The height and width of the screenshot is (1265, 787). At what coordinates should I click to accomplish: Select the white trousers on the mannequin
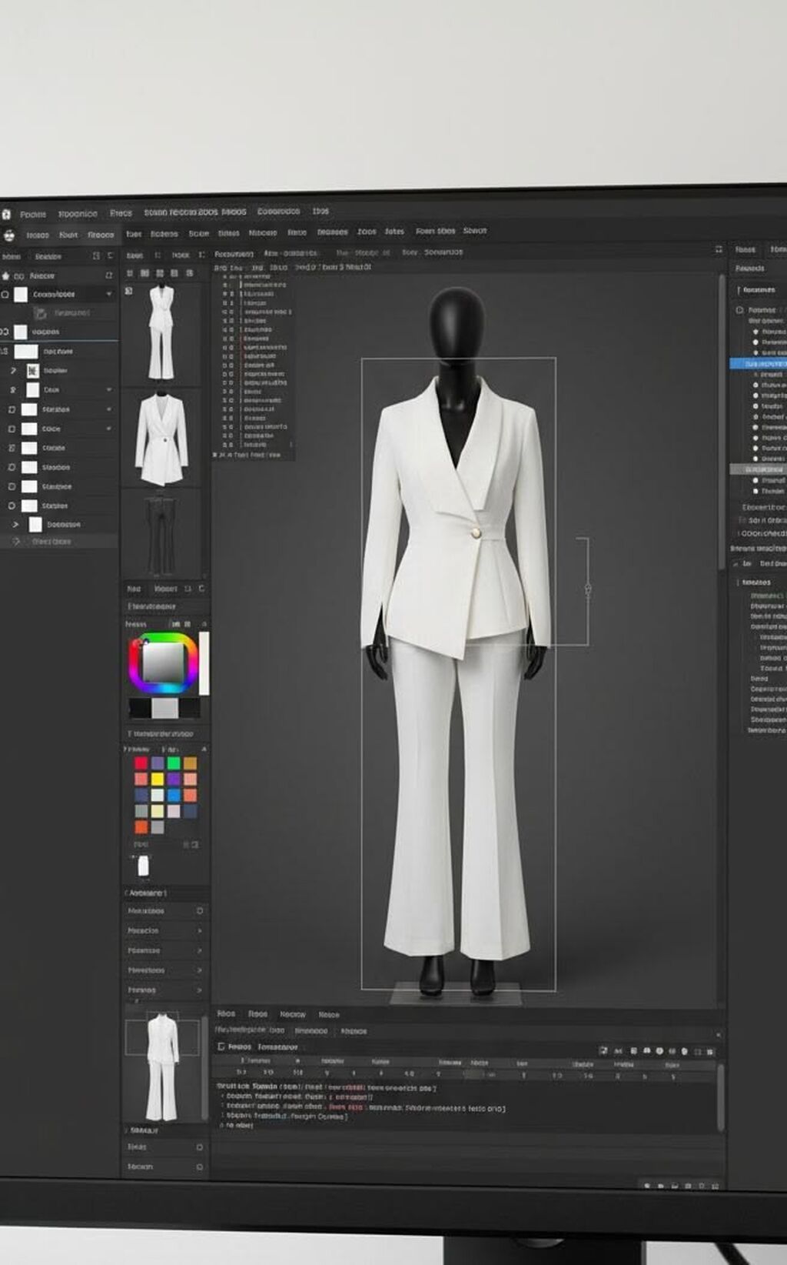[458, 800]
